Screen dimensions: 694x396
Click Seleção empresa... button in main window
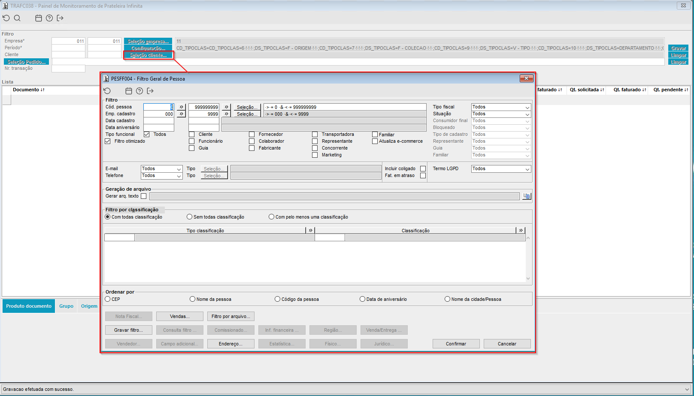click(x=148, y=41)
